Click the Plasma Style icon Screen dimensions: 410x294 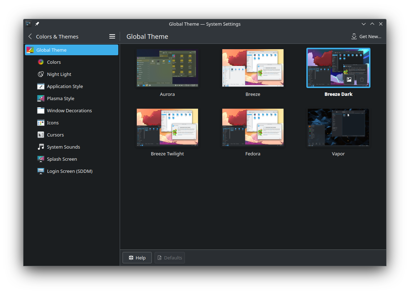pos(41,98)
